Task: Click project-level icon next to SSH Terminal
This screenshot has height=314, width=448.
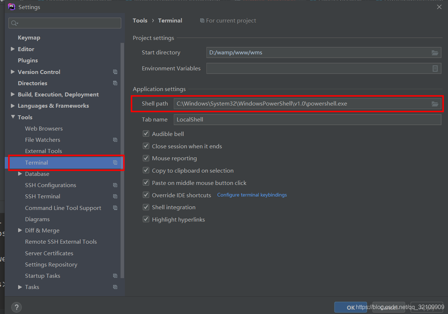Action: 115,196
